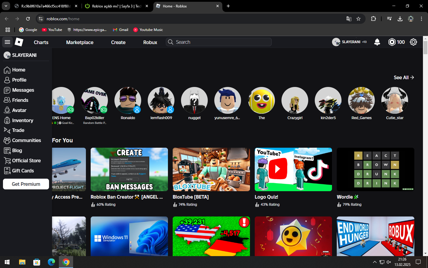Screen dimensions: 428x268
Task: Open the Chrome extensions puzzle icon
Action: coord(374,19)
